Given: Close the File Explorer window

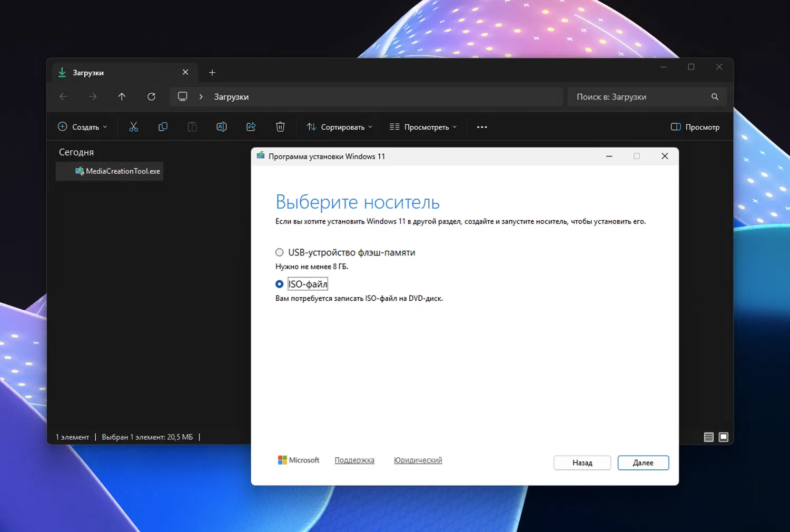Looking at the screenshot, I should pyautogui.click(x=719, y=67).
